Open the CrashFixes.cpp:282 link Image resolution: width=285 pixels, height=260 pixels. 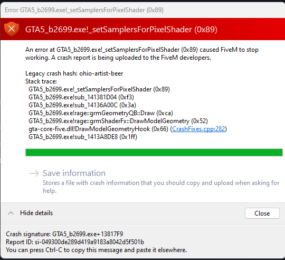(198, 129)
